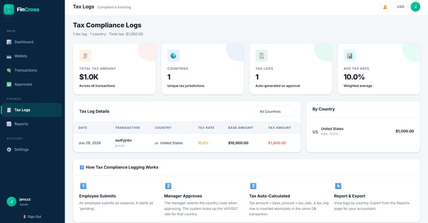Click the red $1,000.00 tax amount cell

[x=277, y=143]
